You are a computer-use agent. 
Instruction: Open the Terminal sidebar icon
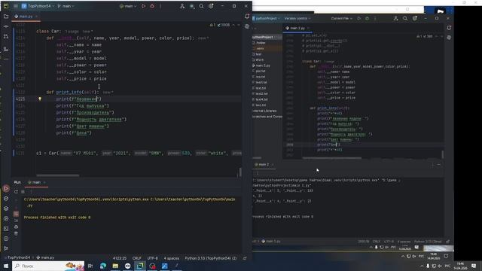click(6, 229)
